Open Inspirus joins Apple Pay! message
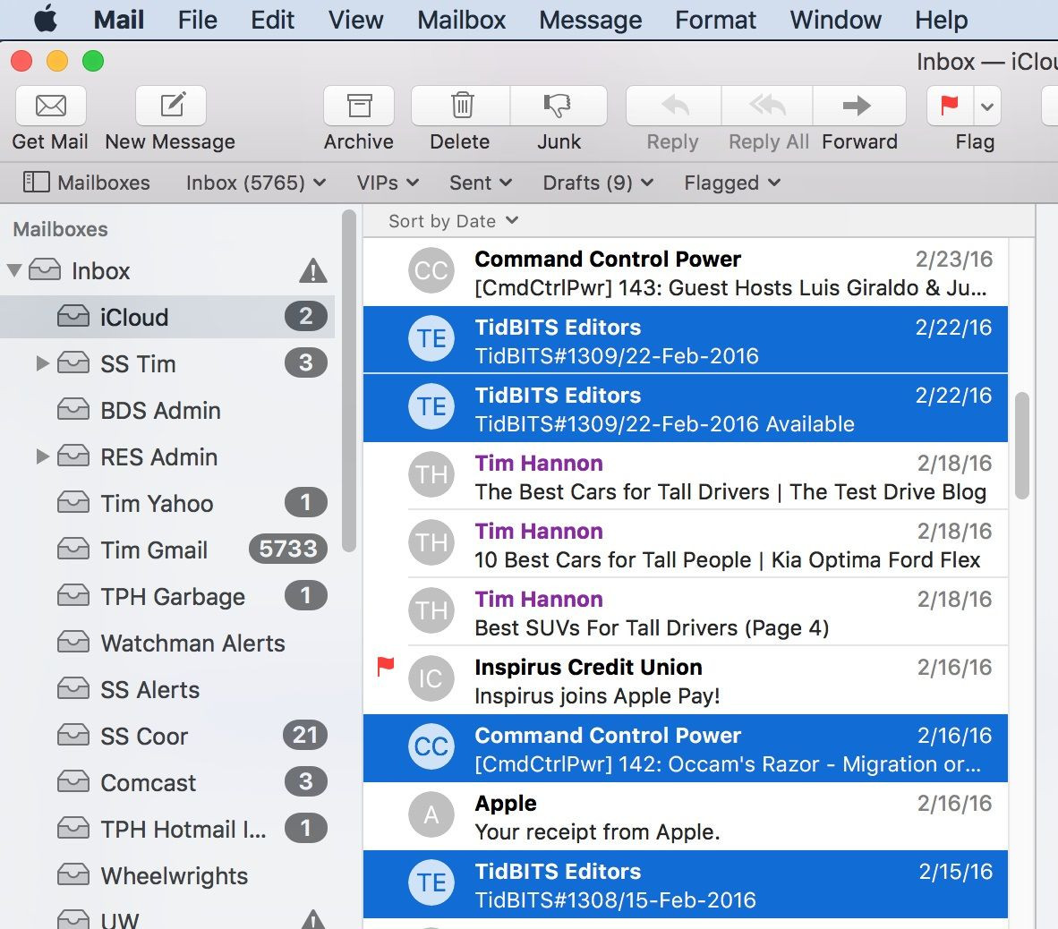The height and width of the screenshot is (929, 1058). (686, 681)
